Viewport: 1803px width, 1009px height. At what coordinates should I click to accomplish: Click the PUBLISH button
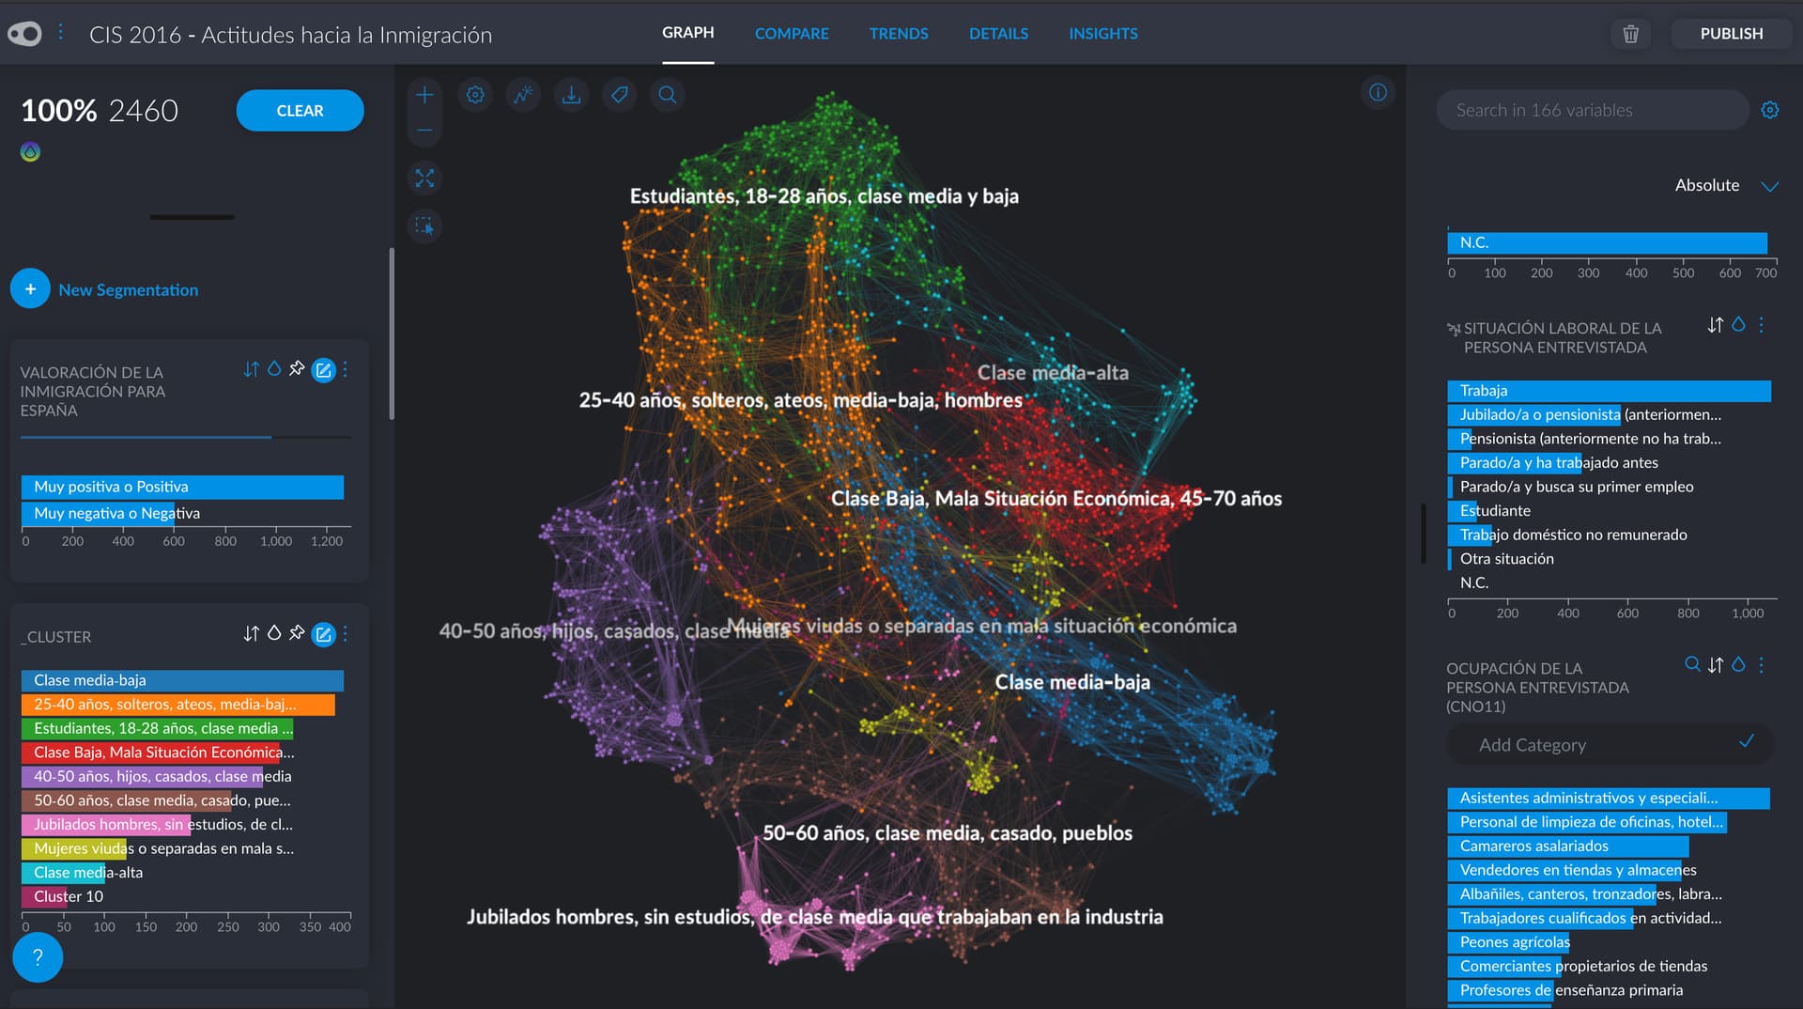pos(1731,34)
